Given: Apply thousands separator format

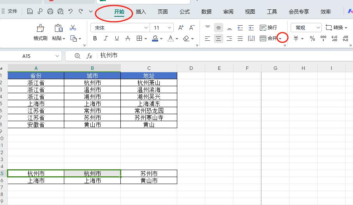Looking at the screenshot, I should tap(323, 38).
